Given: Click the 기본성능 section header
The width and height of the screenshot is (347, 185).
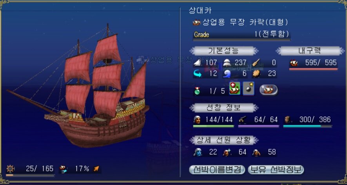Looking at the screenshot, I should pyautogui.click(x=224, y=51).
